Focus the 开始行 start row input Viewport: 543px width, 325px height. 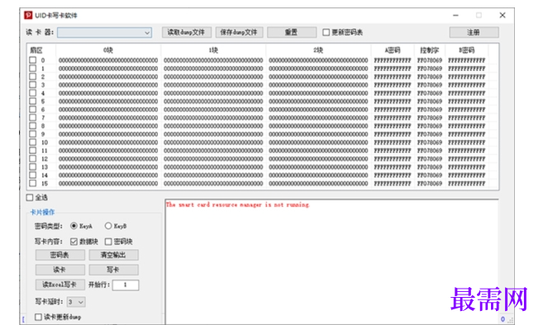pyautogui.click(x=126, y=285)
